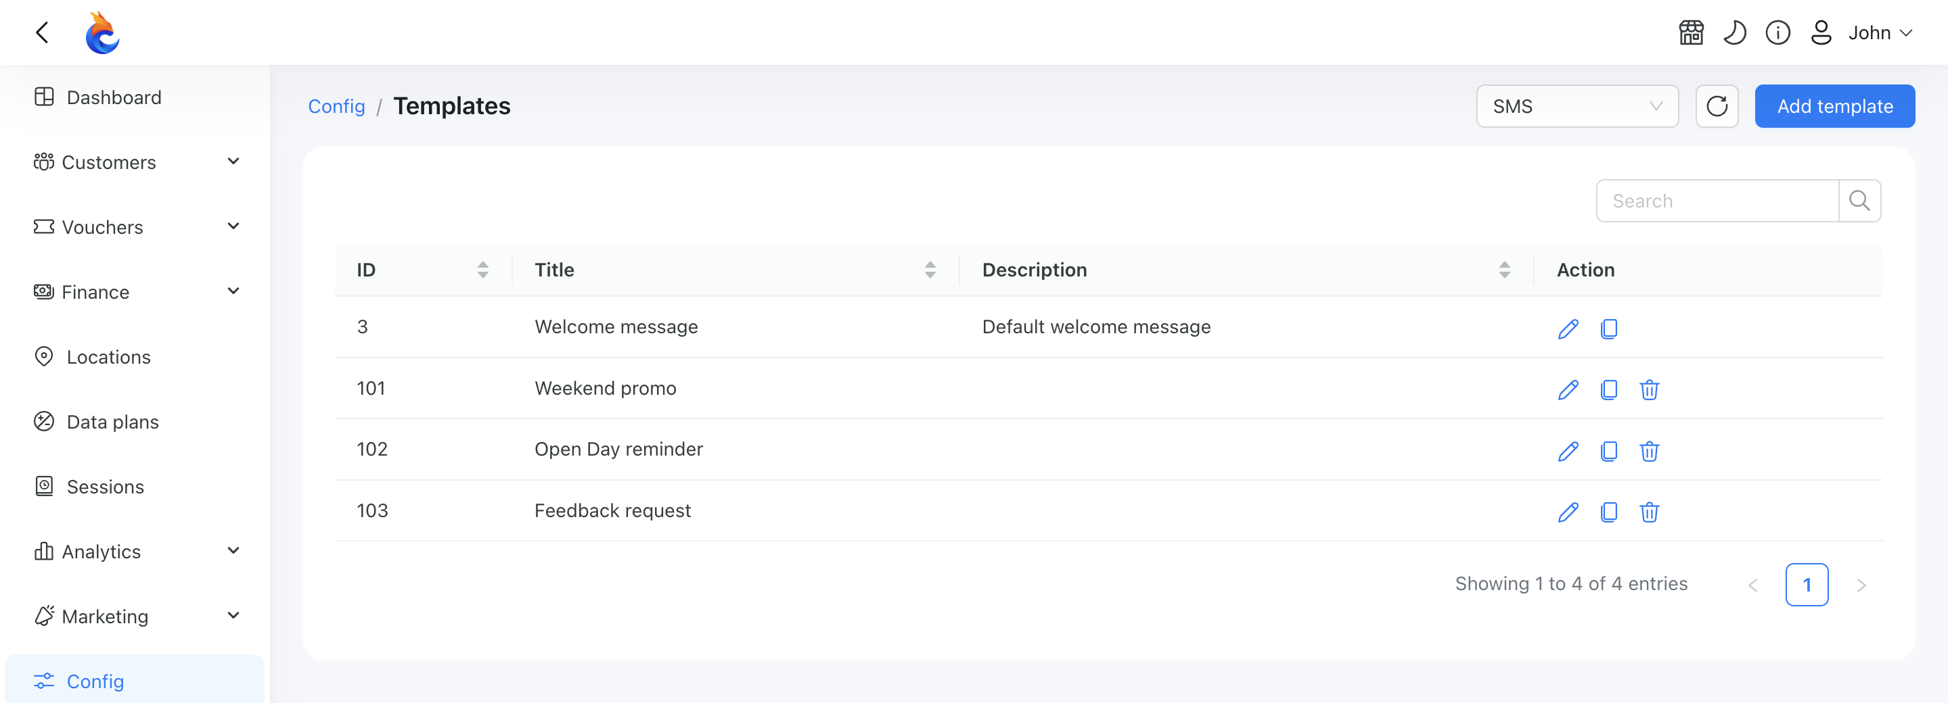Focus the Search input field
Screen dimensions: 1948x703
click(1717, 201)
